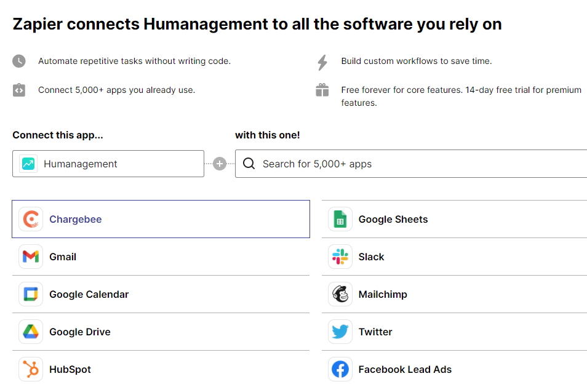This screenshot has width=587, height=387.
Task: Click the Humanagement app selector box
Action: click(x=108, y=164)
